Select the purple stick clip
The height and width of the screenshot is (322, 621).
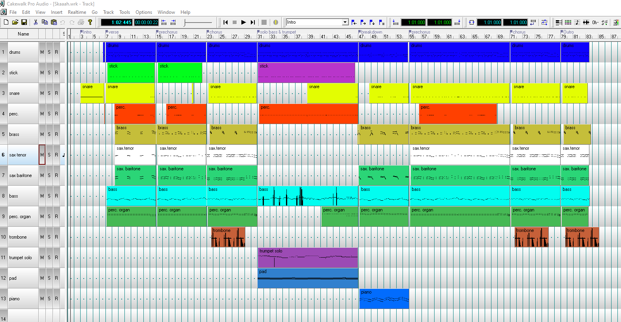click(x=306, y=73)
